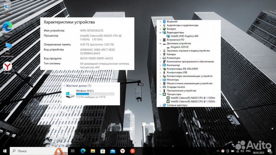Click the device name WIN-QTIAOI4GJ35
Viewport: 276px width, 155px height.
(92, 31)
